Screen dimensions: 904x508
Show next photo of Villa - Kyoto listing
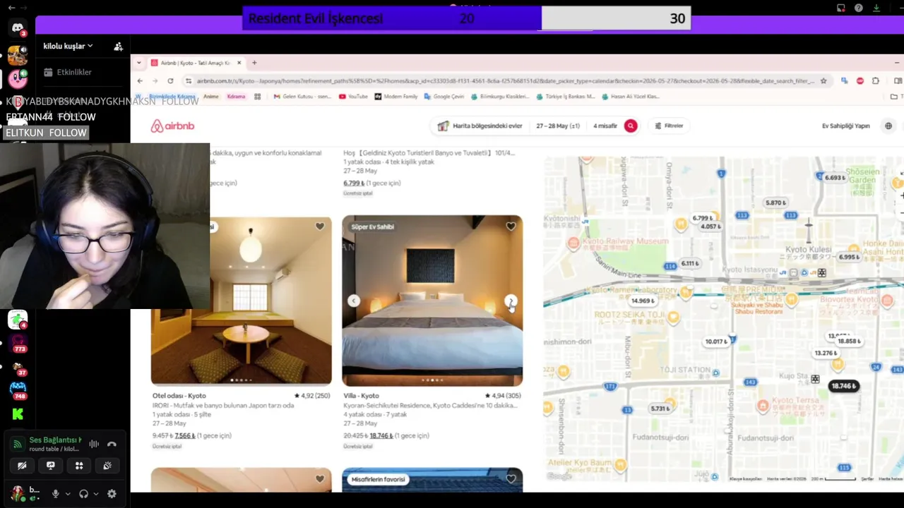tap(511, 301)
